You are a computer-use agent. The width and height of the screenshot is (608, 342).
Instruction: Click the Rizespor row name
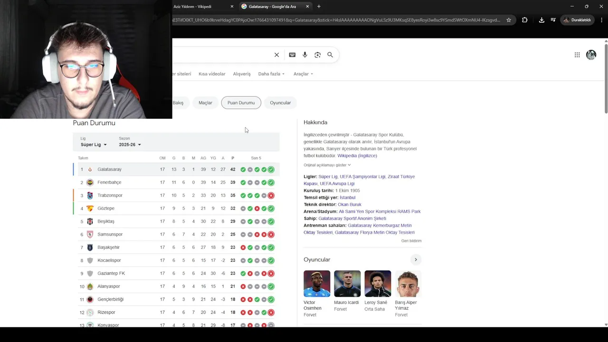pos(107,313)
